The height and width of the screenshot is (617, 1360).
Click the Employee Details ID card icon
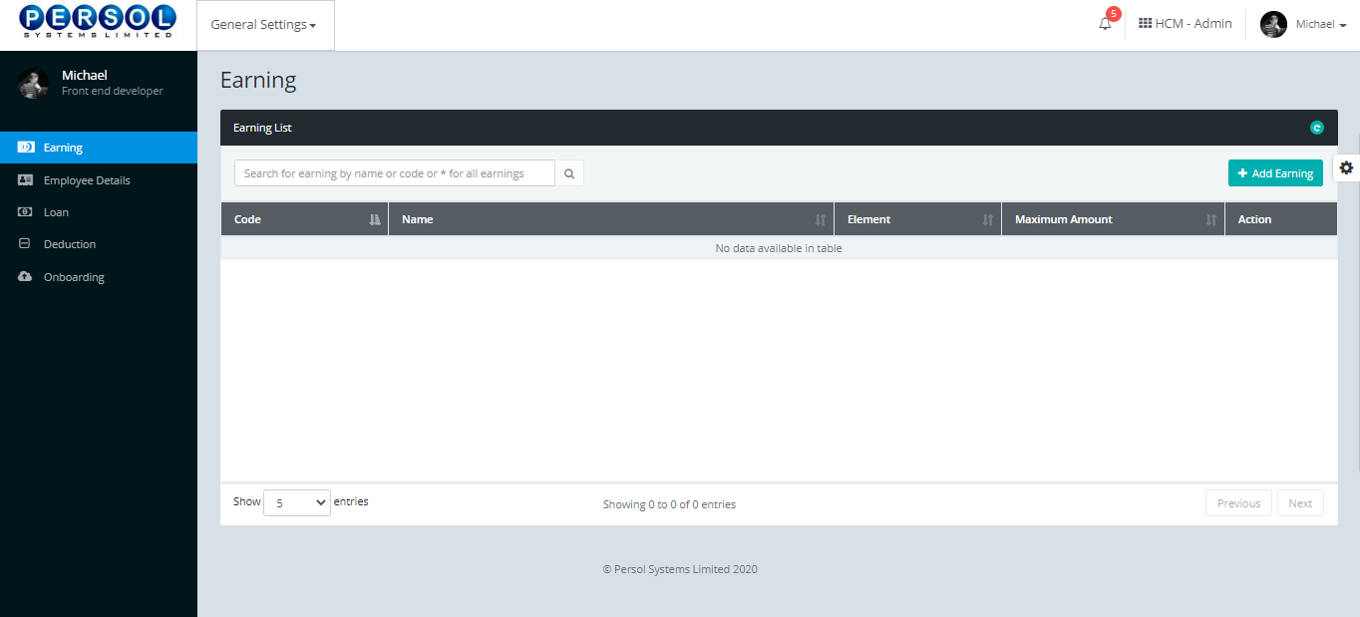[x=26, y=180]
